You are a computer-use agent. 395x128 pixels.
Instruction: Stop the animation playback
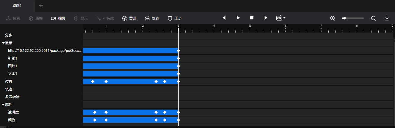[x=252, y=18]
